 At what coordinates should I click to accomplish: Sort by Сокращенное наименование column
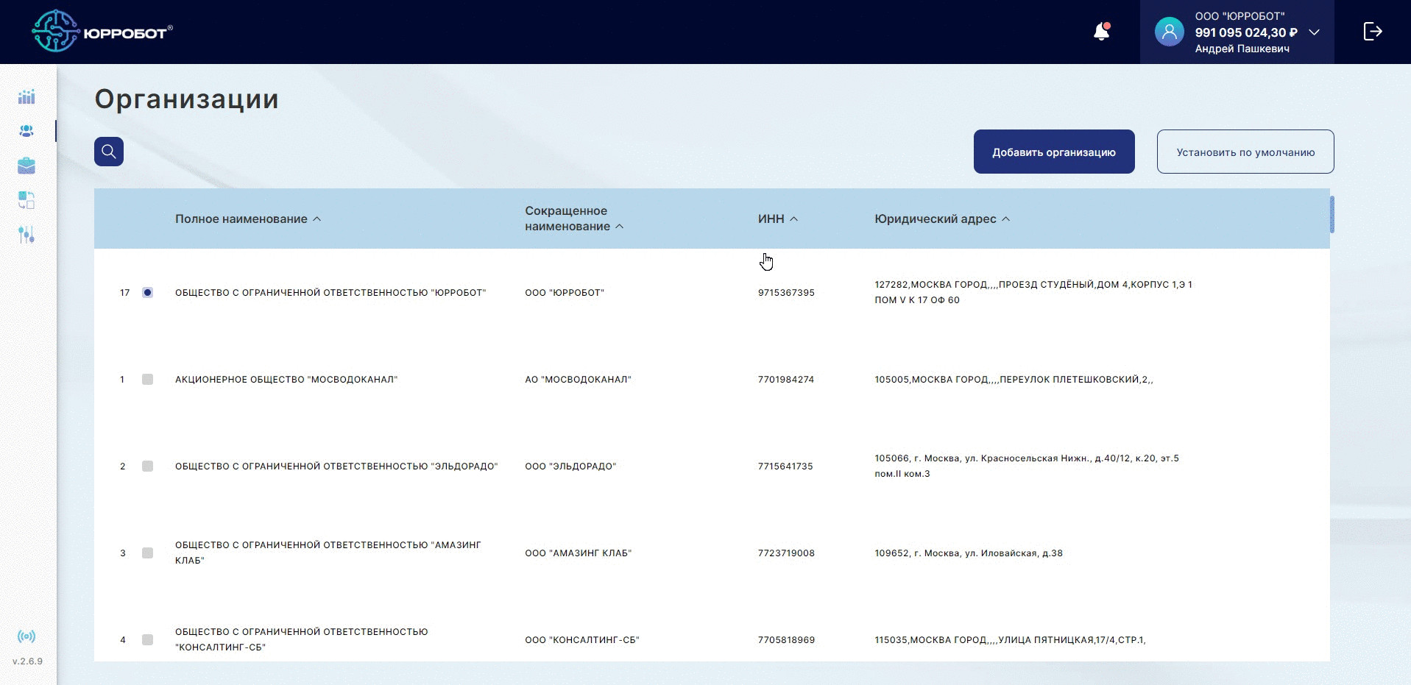tap(574, 219)
